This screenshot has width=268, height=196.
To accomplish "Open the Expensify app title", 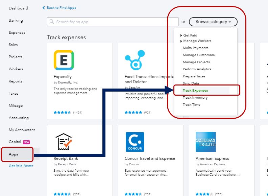I will click(x=63, y=77).
